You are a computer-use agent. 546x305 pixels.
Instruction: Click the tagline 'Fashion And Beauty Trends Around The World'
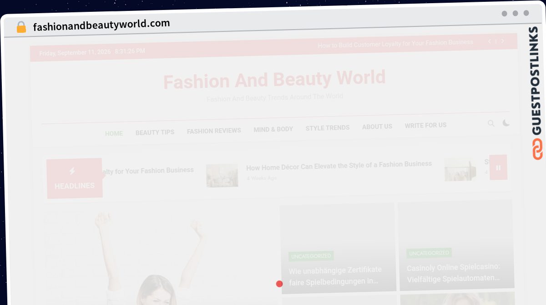point(275,98)
